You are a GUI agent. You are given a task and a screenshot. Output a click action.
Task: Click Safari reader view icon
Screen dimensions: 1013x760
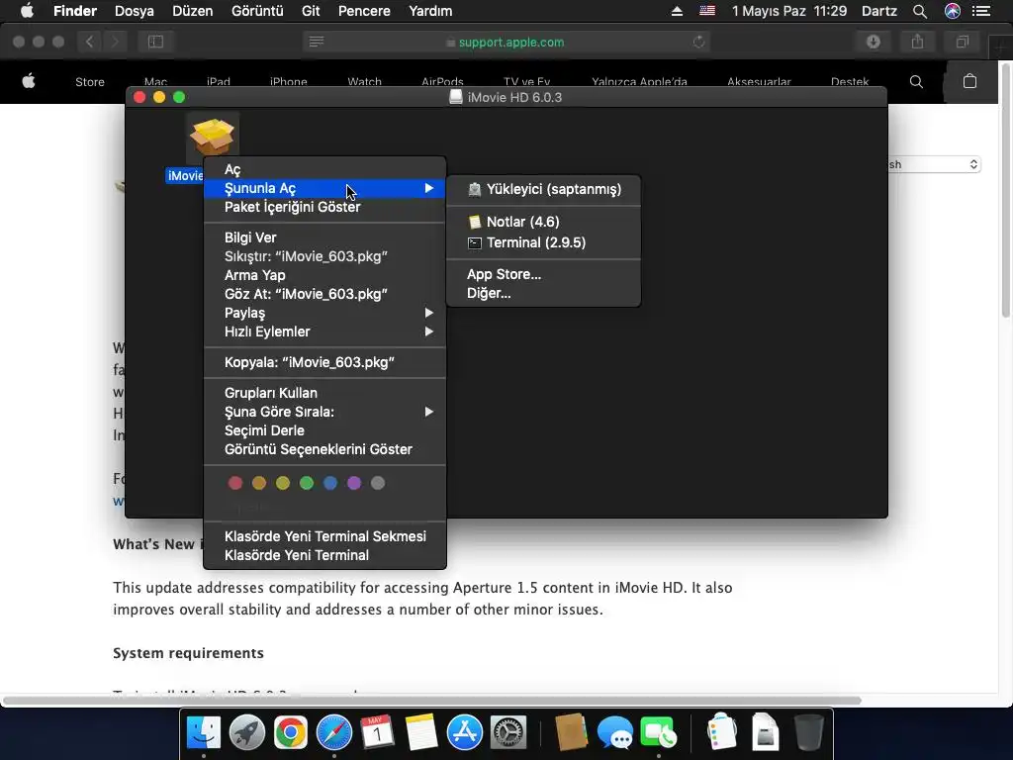pos(317,42)
